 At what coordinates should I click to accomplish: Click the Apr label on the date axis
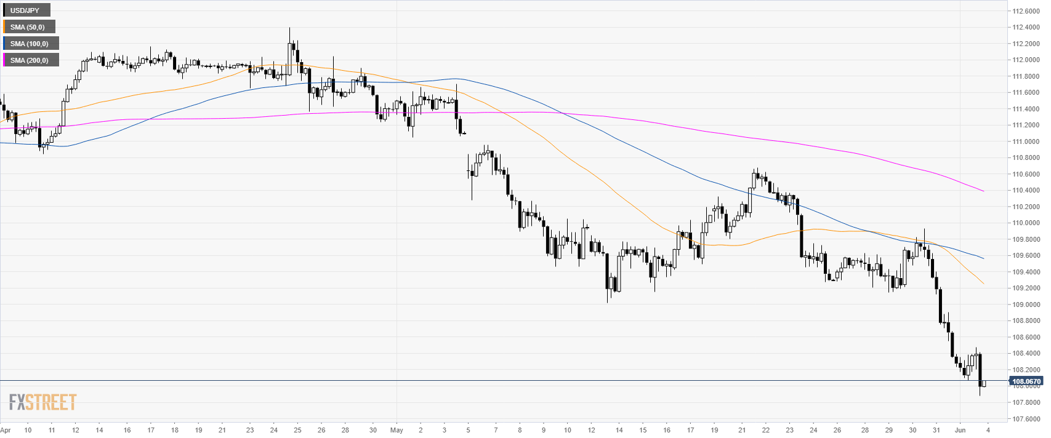point(6,430)
